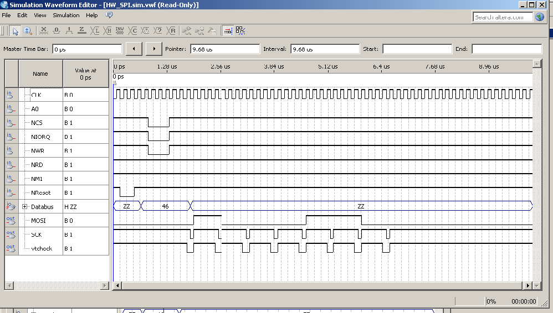Image resolution: width=553 pixels, height=313 pixels.
Task: Toggle Snap to Grid icon
Action: click(228, 31)
